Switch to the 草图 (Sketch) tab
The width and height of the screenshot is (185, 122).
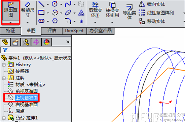(x=31, y=31)
